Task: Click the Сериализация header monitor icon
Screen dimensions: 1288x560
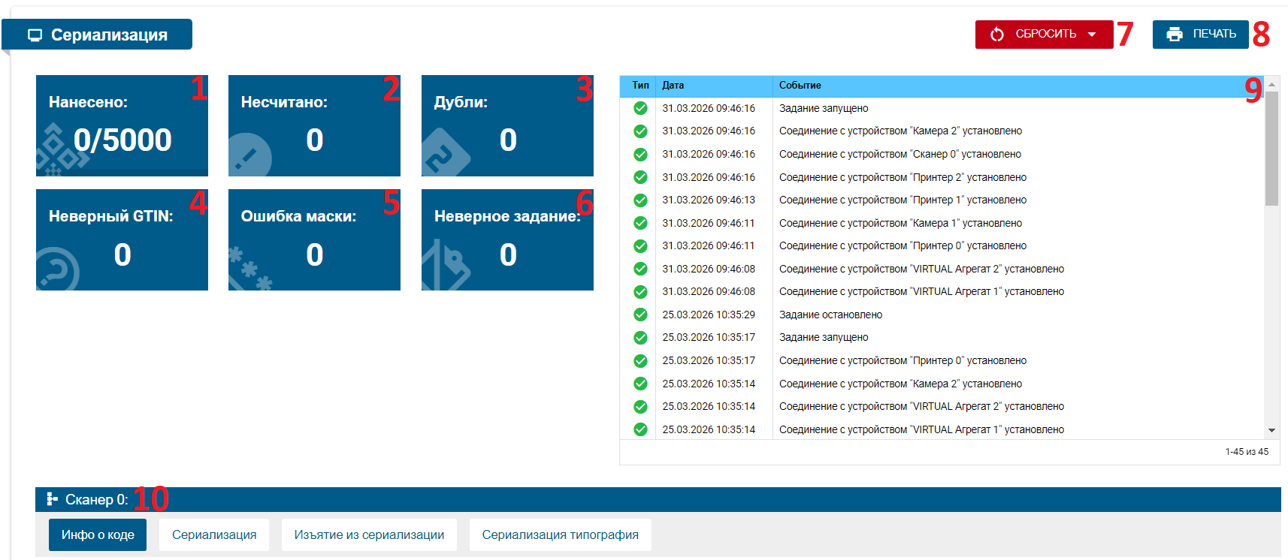Action: click(x=35, y=35)
